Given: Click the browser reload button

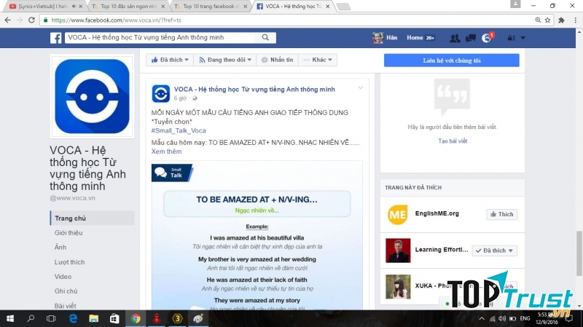Looking at the screenshot, I should click(31, 20).
